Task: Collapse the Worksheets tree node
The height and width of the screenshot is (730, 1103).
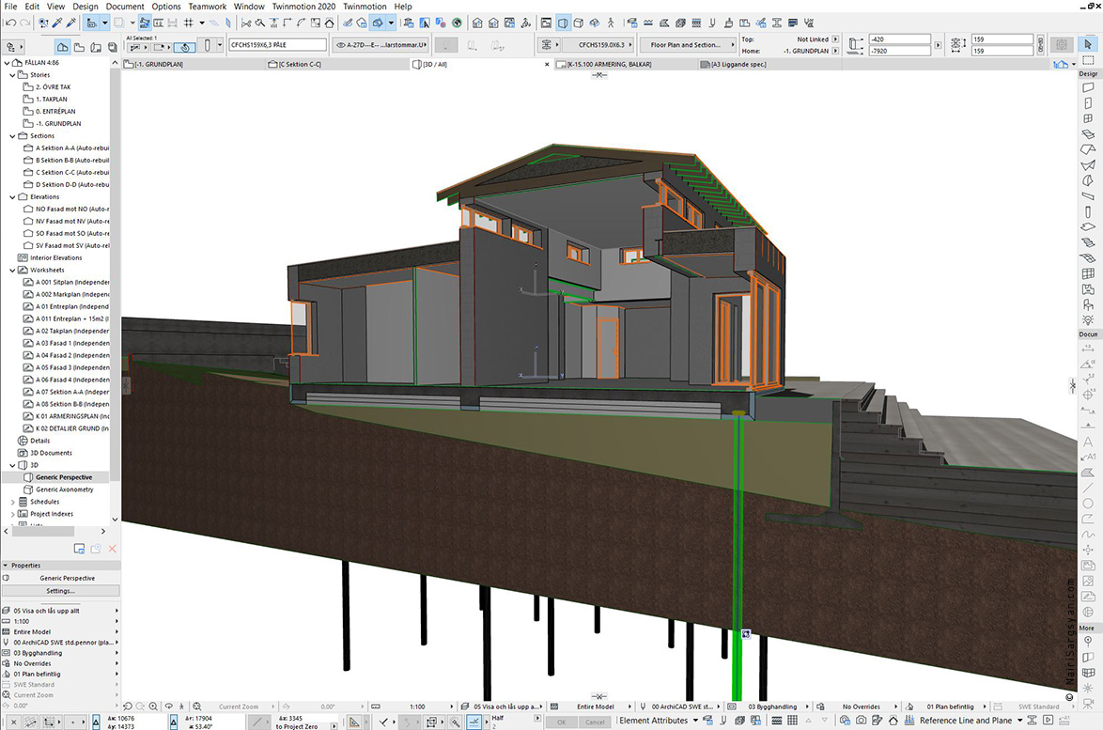Action: 12,270
